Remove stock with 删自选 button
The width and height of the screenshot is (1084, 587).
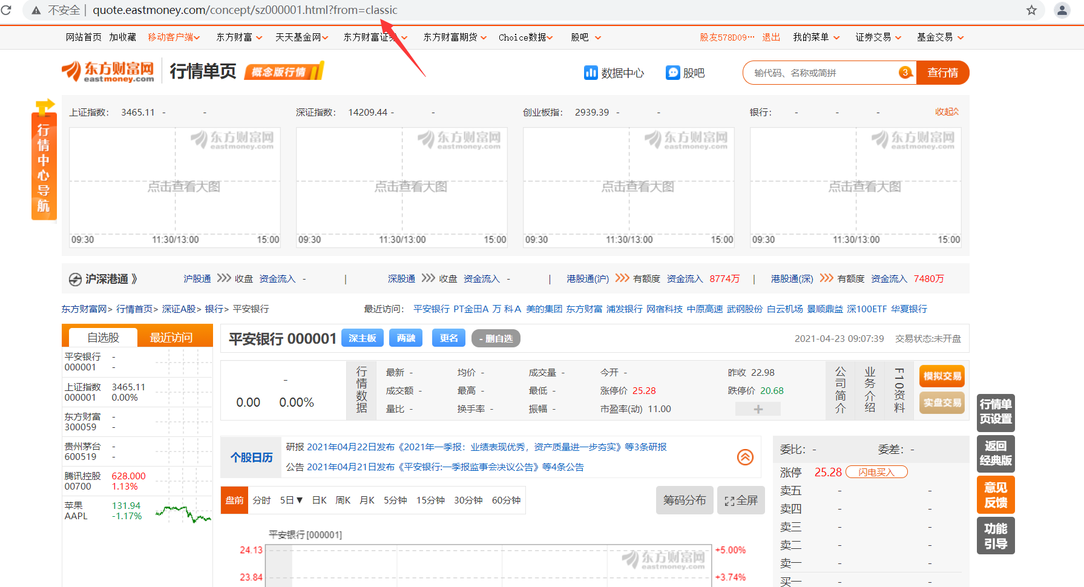click(496, 339)
